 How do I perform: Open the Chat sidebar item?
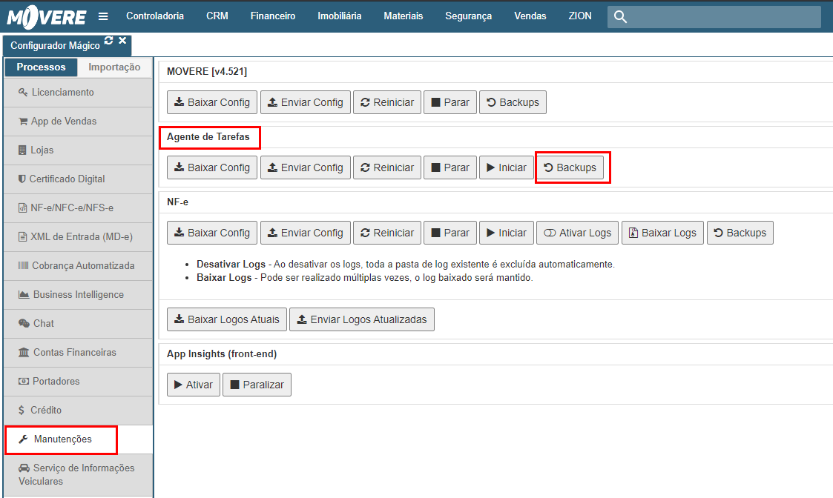pyautogui.click(x=78, y=323)
